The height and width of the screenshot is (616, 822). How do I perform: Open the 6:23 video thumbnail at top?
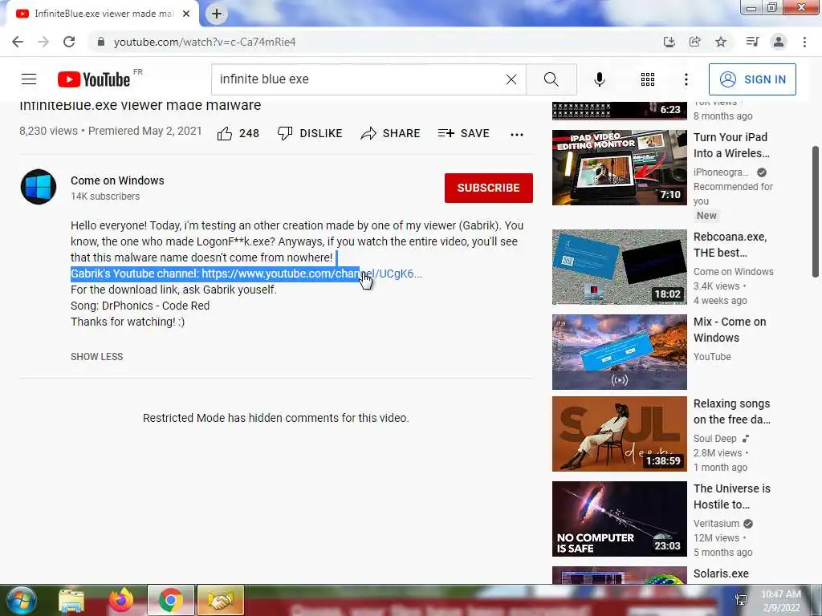(619, 110)
